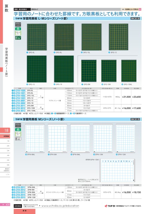The width and height of the screenshot is (154, 214).
Task: Click the SPG-15 blackboard product image
Action: coord(37,69)
